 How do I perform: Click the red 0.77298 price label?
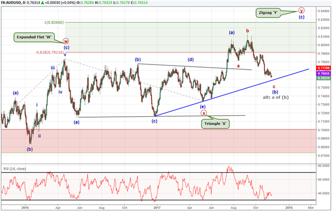coord(323,68)
